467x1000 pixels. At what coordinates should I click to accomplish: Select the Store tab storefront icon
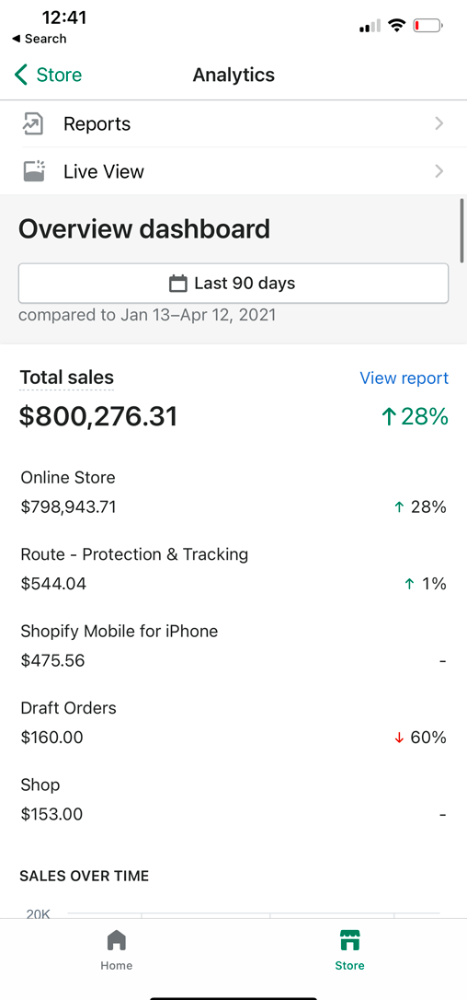pos(349,940)
